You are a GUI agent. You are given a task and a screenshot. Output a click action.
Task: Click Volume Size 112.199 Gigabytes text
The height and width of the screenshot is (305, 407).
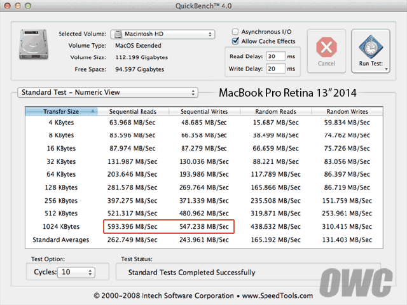click(x=142, y=57)
